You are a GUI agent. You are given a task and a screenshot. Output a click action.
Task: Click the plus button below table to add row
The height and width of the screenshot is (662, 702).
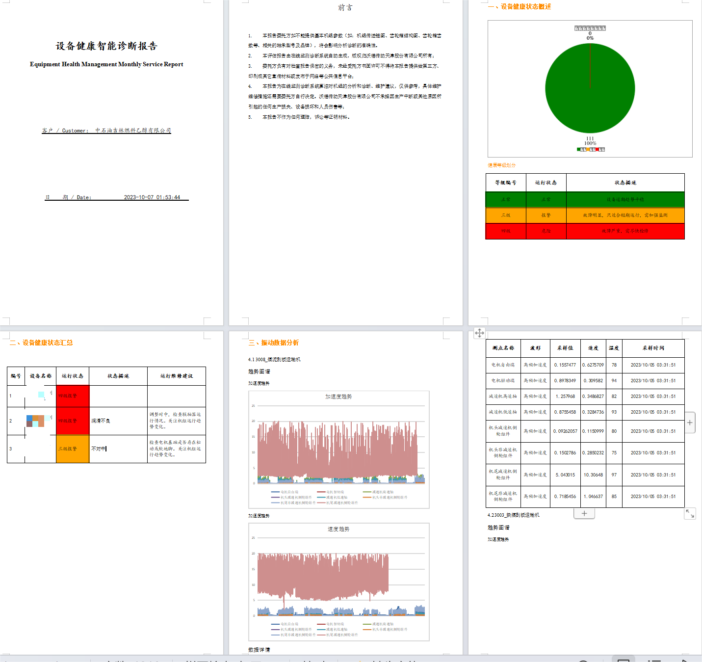coord(584,513)
